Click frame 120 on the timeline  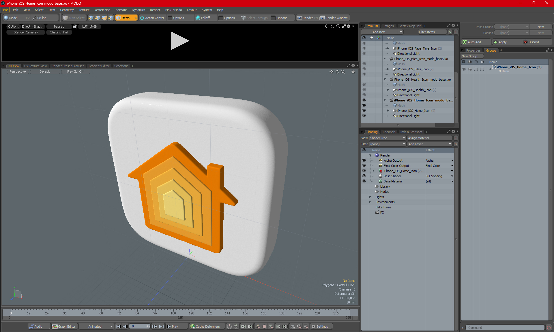pos(191,313)
